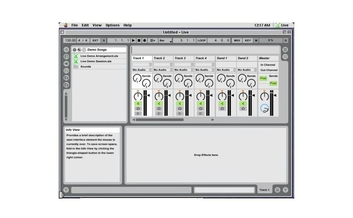Image resolution: width=353 pixels, height=218 pixels.
Task: Click the KEY map button
Action: pos(248,41)
